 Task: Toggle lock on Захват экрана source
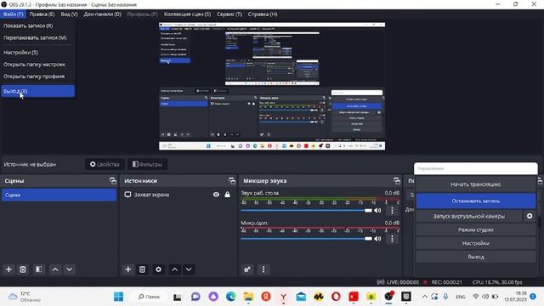click(x=227, y=195)
